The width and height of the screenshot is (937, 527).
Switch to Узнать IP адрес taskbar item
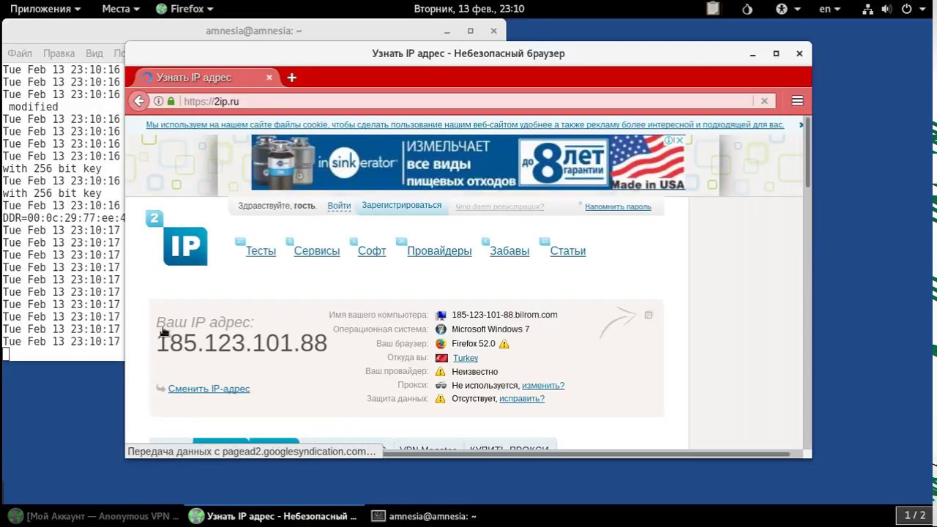273,516
